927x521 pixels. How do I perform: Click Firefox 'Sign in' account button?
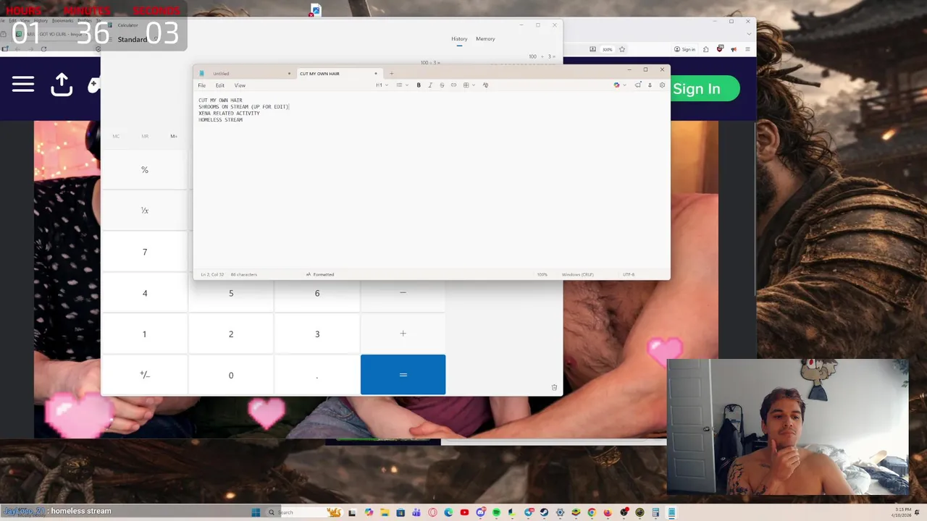tap(685, 49)
